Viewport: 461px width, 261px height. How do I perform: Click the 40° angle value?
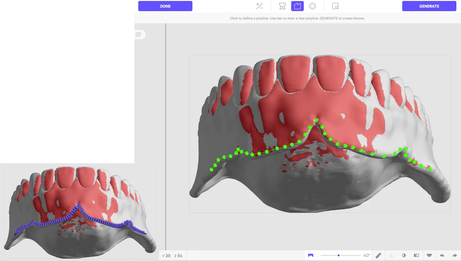pyautogui.click(x=367, y=255)
